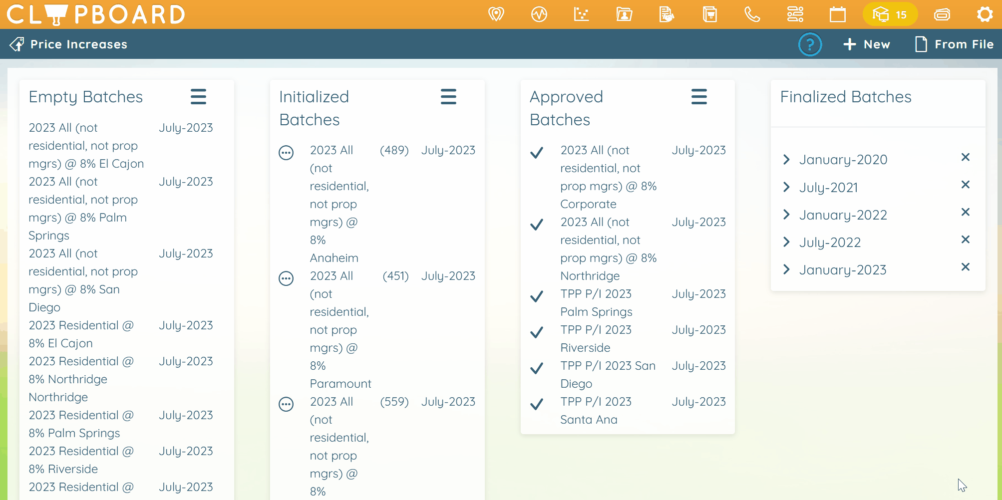
Task: Open the phone calls icon
Action: click(x=752, y=14)
